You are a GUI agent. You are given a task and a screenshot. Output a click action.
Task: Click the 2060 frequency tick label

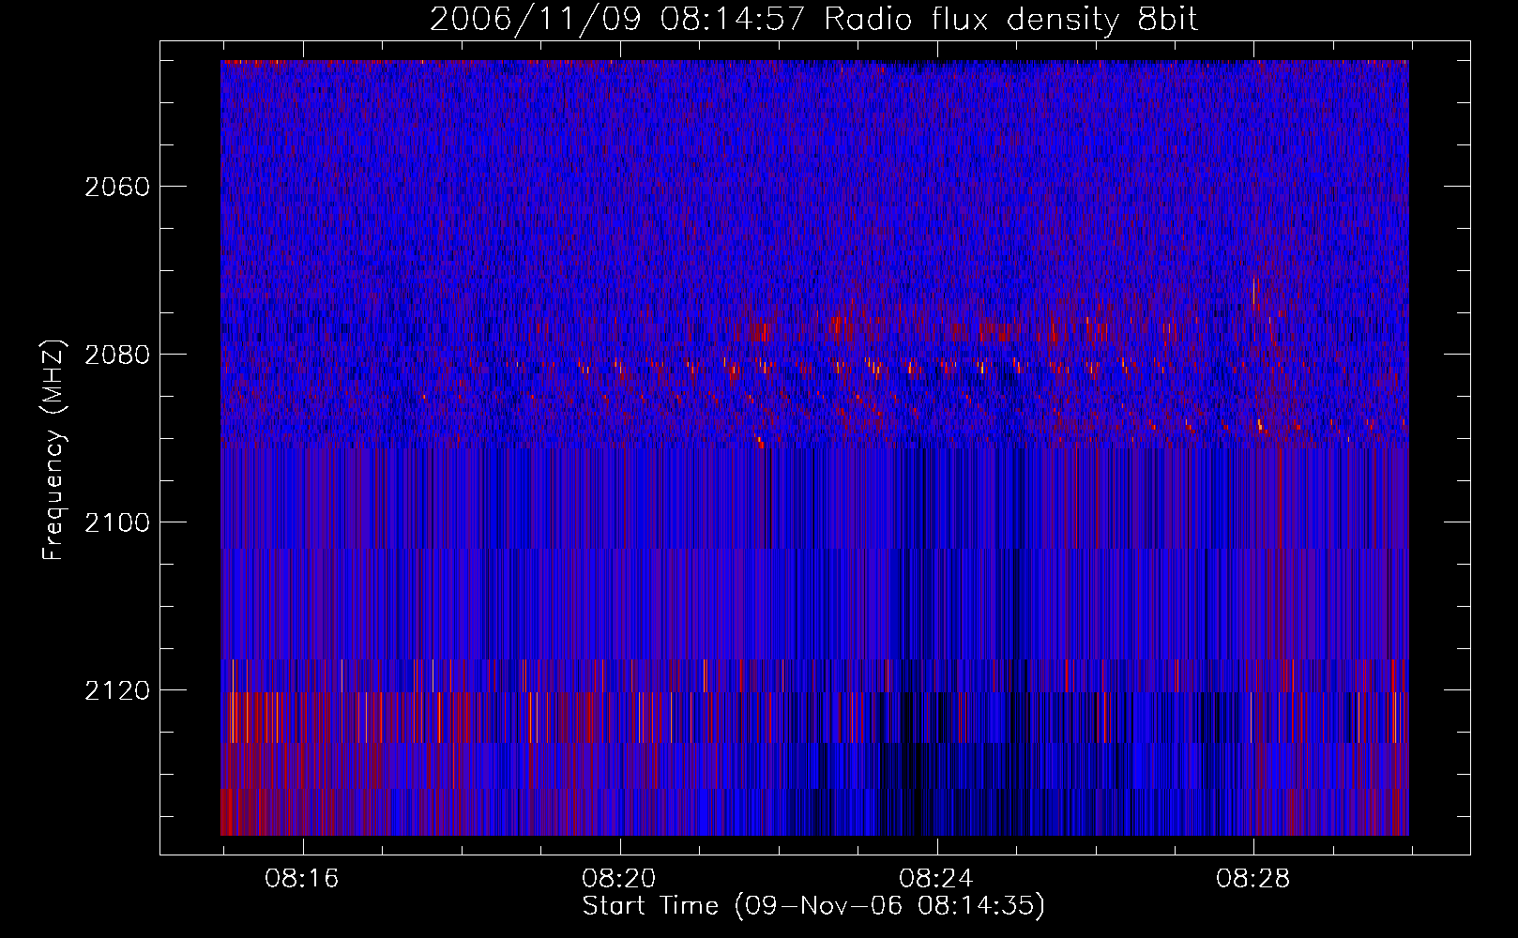pyautogui.click(x=117, y=187)
